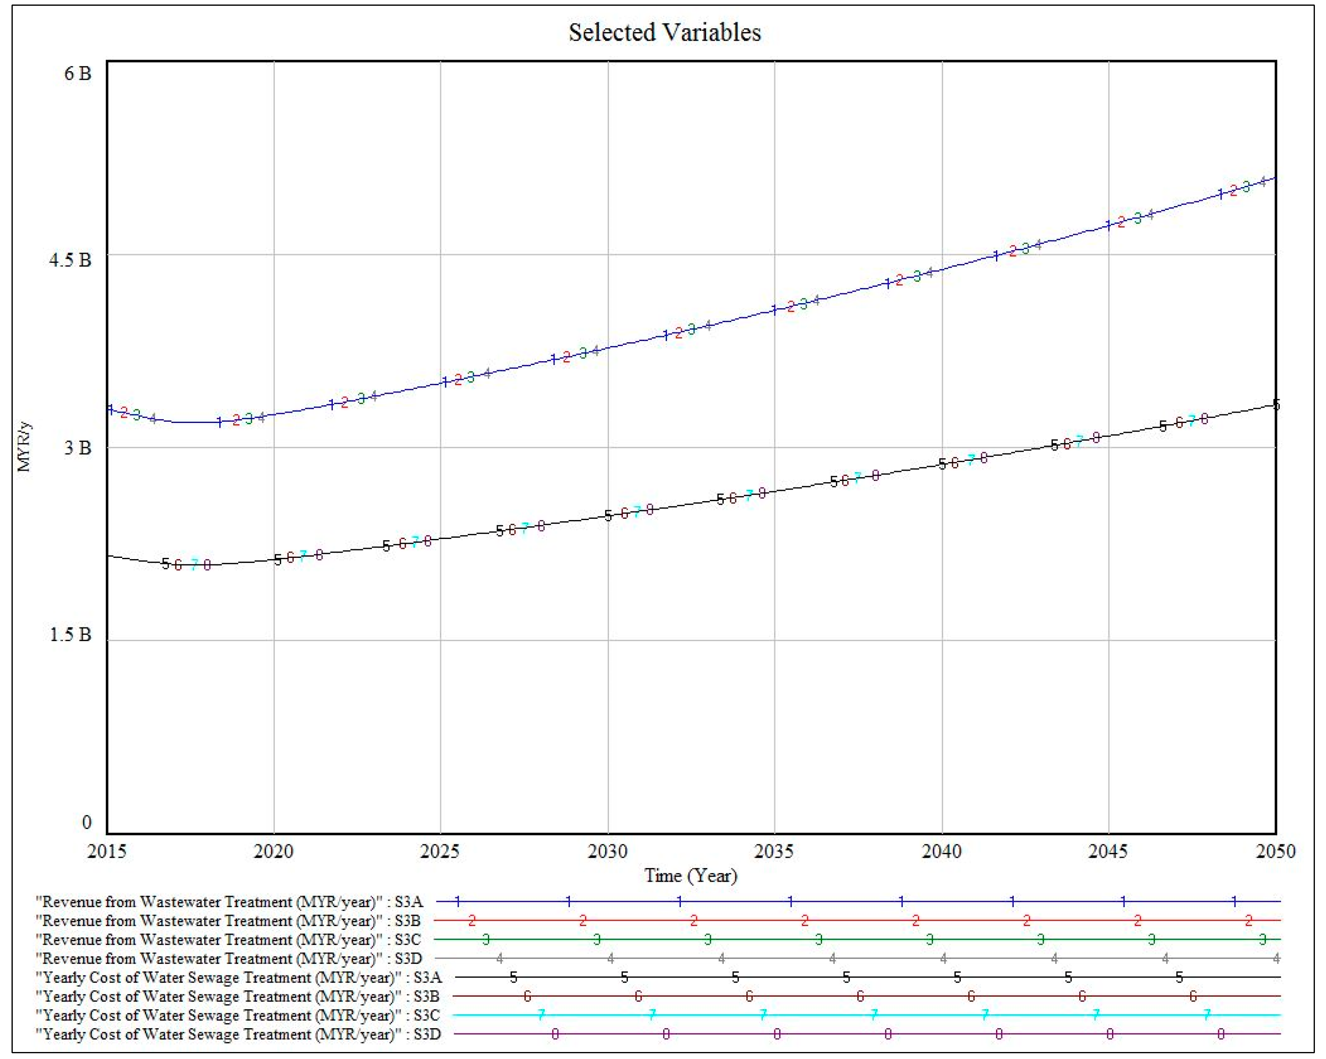Select the Revenue from Wastewater Treatment S3A legend label
Image resolution: width=1326 pixels, height=1059 pixels.
pos(230,902)
